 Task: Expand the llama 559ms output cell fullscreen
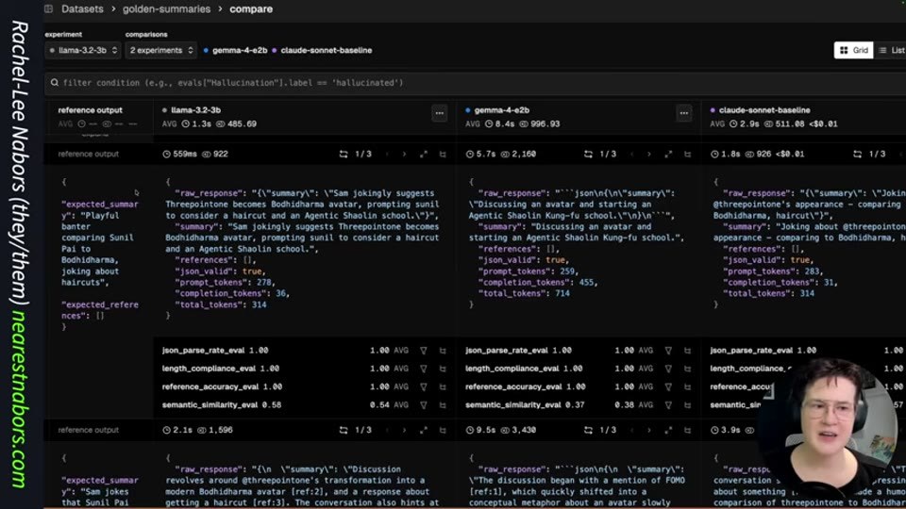point(424,154)
